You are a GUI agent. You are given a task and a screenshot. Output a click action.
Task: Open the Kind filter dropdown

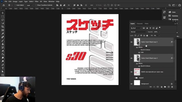136,28
